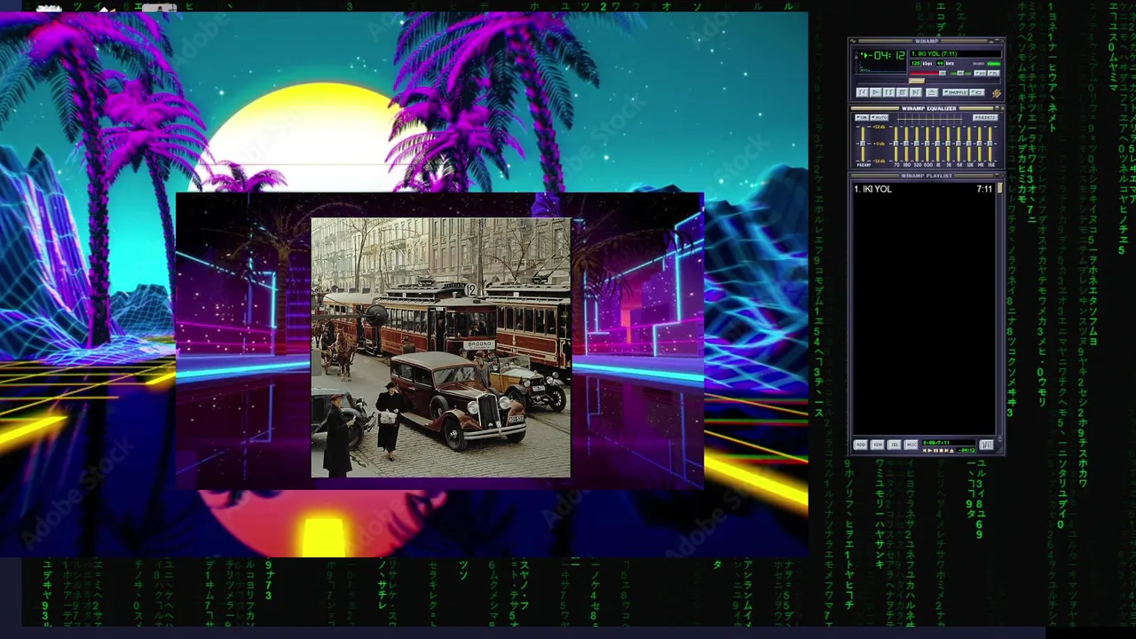Image resolution: width=1136 pixels, height=639 pixels.
Task: Click the 6K equalizer band slider
Action: [958, 144]
